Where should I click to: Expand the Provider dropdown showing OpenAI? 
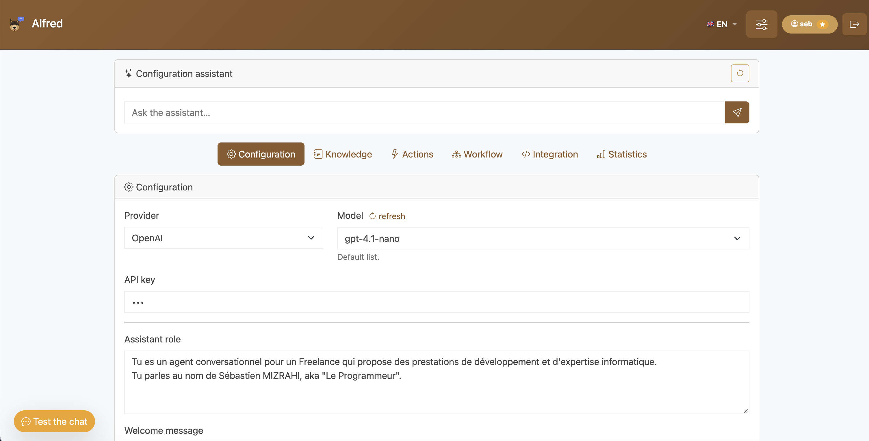tap(223, 238)
